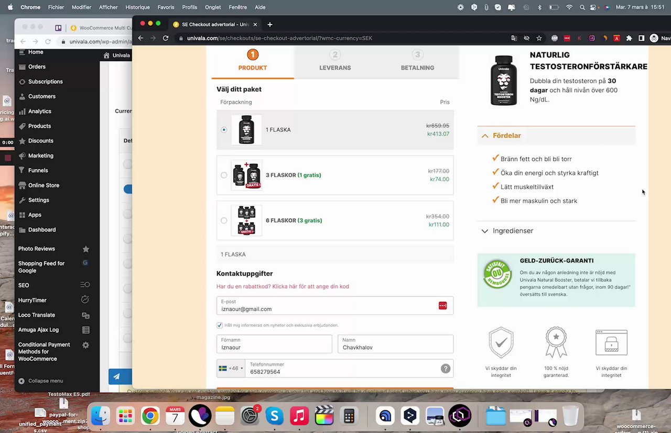Toggle the blue switch in WooCommerce background window
Screen dimensions: 671x433
pos(128,189)
